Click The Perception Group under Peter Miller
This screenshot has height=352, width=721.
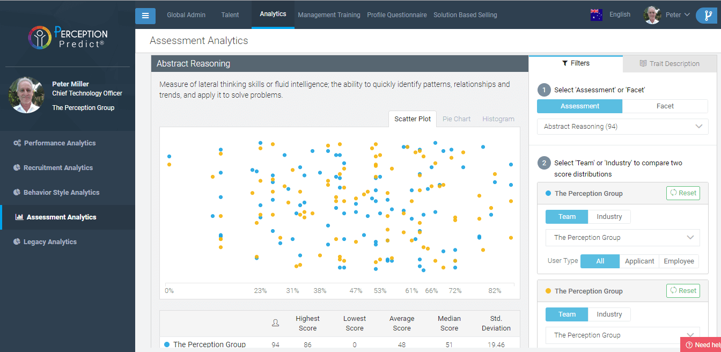83,108
